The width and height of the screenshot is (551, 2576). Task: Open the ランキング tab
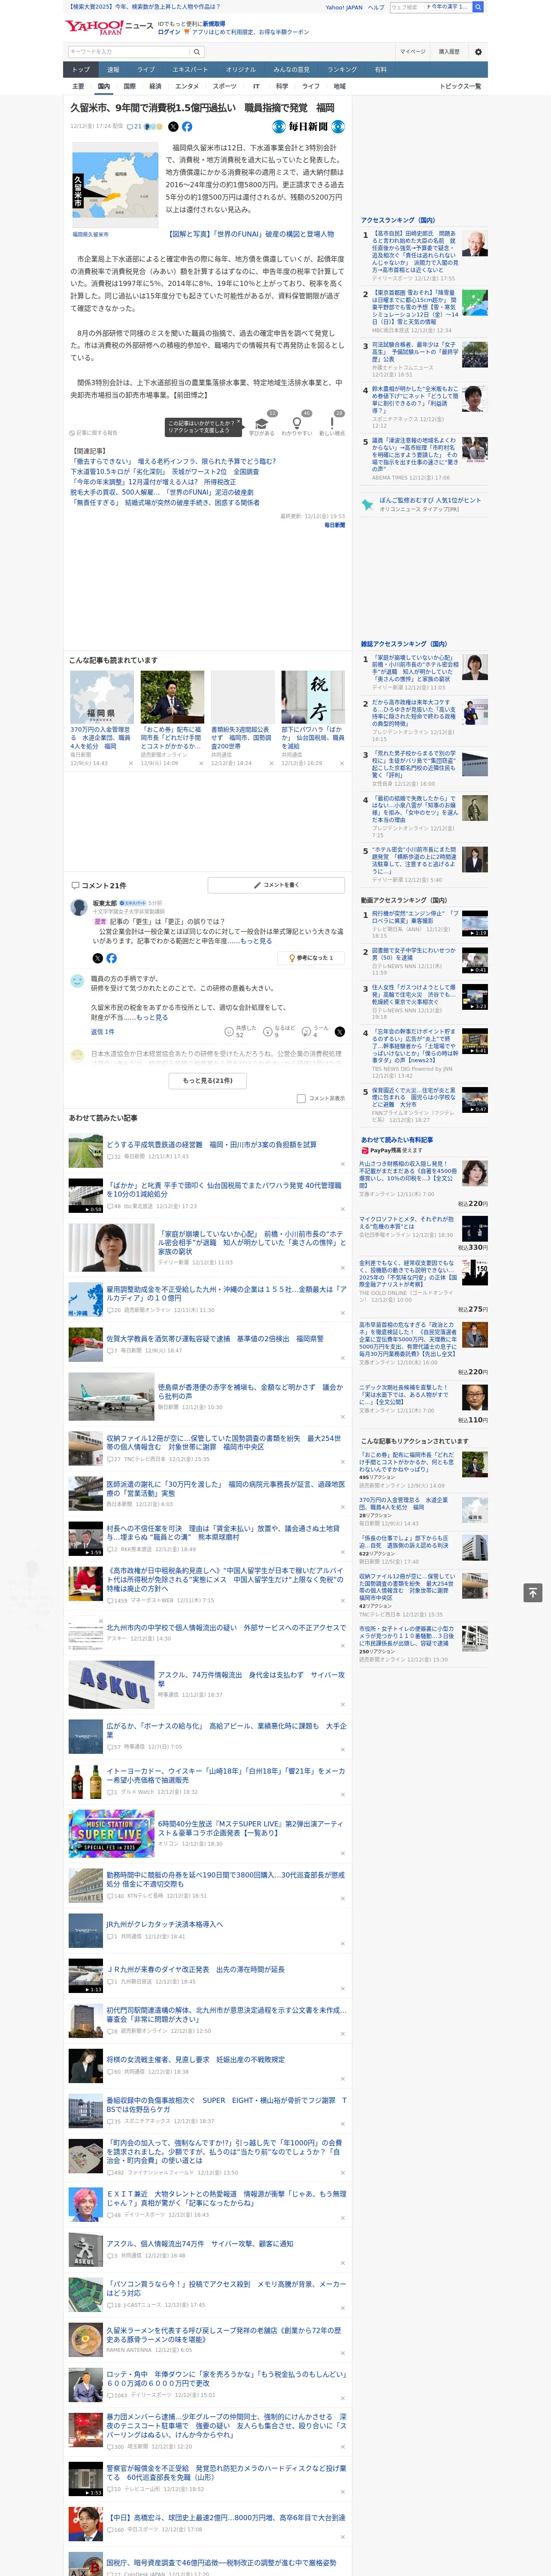point(342,70)
